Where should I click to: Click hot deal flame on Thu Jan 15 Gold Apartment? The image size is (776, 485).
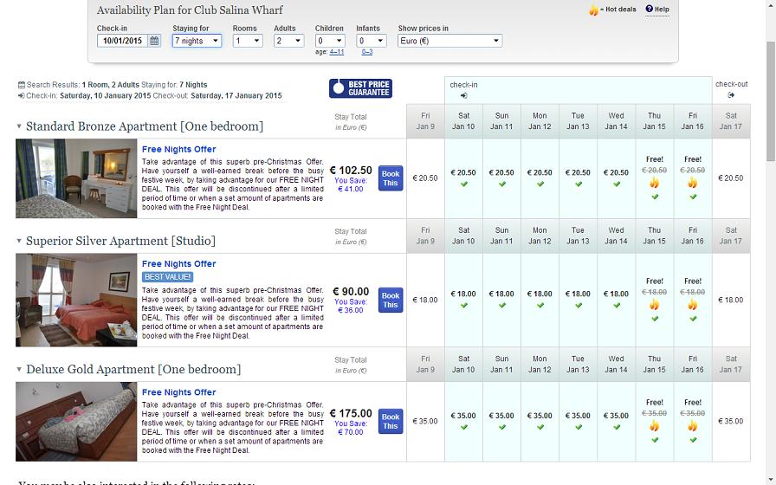click(x=654, y=425)
